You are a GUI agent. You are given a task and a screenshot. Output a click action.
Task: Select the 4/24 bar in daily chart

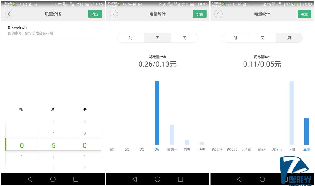157,113
